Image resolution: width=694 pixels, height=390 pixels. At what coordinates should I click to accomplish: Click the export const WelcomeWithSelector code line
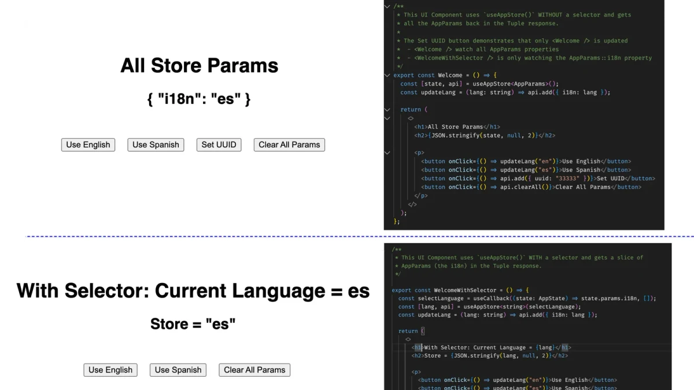[x=460, y=290]
